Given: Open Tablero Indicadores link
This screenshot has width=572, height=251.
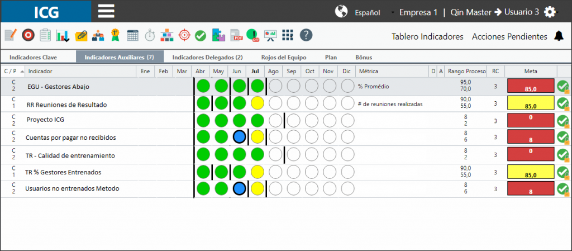Looking at the screenshot, I should 427,36.
